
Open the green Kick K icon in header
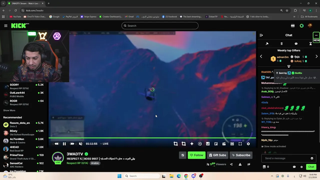pyautogui.click(x=302, y=26)
